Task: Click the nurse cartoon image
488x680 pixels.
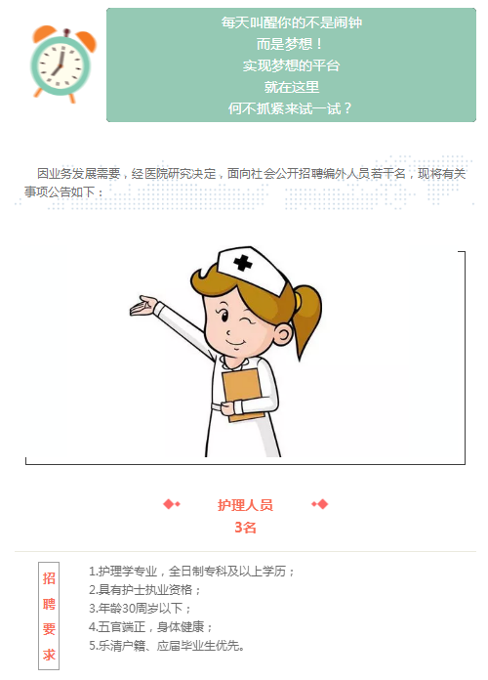Action: point(226,352)
